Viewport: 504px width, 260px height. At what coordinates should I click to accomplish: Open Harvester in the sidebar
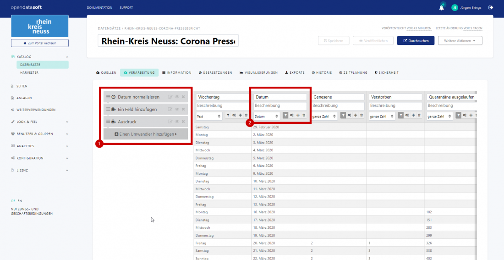[x=29, y=72]
